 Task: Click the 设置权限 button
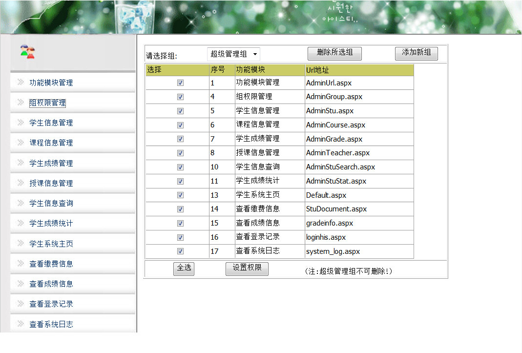point(247,268)
